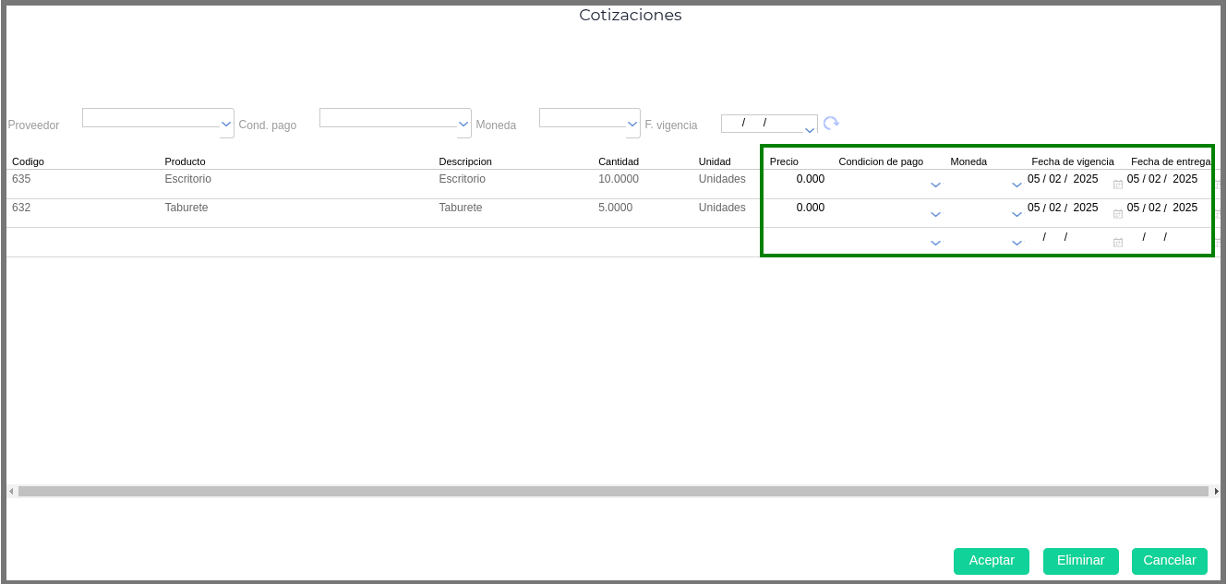This screenshot has height=584, width=1227.
Task: Click the horizontal scrollbar left arrow
Action: (x=11, y=492)
